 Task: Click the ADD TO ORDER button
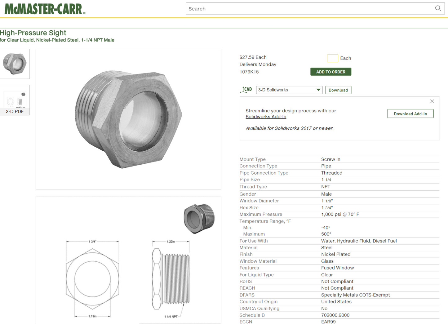(x=330, y=72)
